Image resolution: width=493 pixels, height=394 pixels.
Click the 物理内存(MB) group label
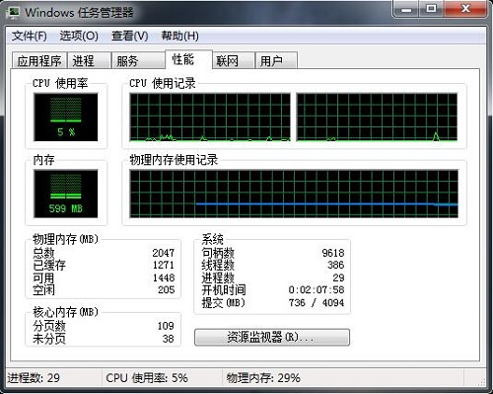tap(65, 239)
